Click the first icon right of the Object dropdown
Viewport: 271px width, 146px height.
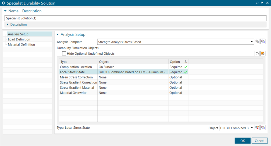(257, 128)
